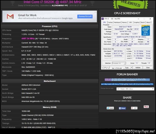This screenshot has height=134, width=156.
Task: Open the Change Banner style dropdown
Action: point(135,89)
